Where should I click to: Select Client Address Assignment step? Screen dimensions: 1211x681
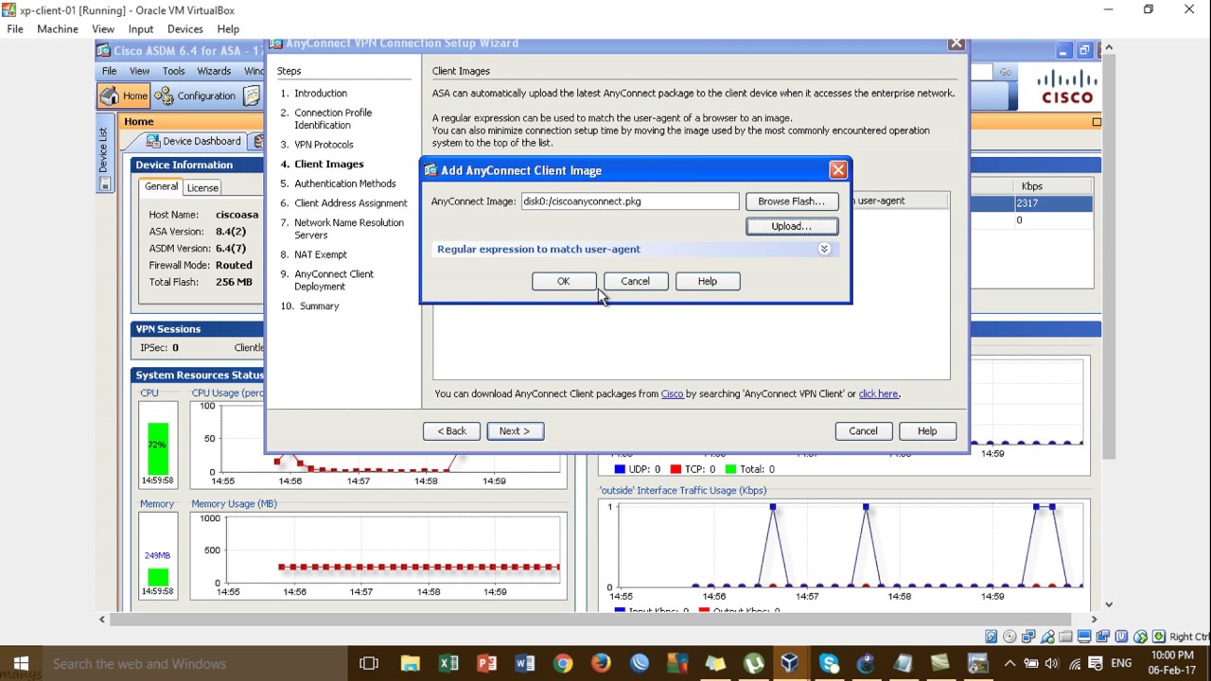coord(351,203)
